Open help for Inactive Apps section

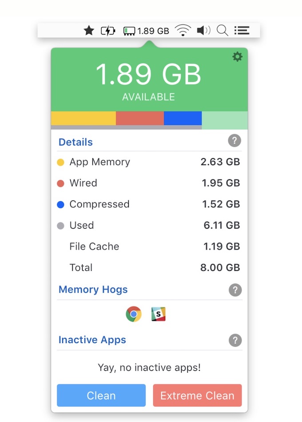[235, 341]
